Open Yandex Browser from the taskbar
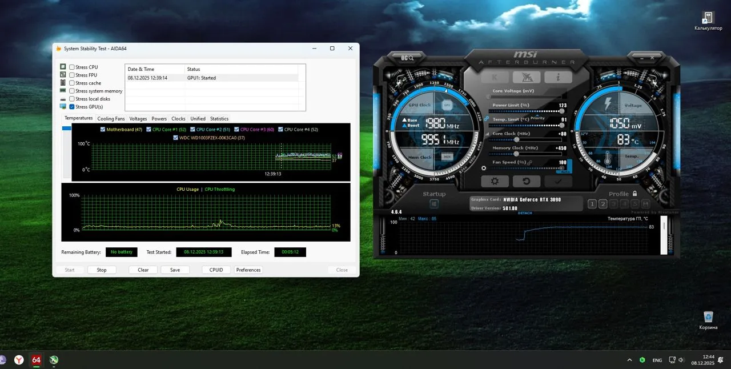Image resolution: width=731 pixels, height=369 pixels. pyautogui.click(x=19, y=360)
